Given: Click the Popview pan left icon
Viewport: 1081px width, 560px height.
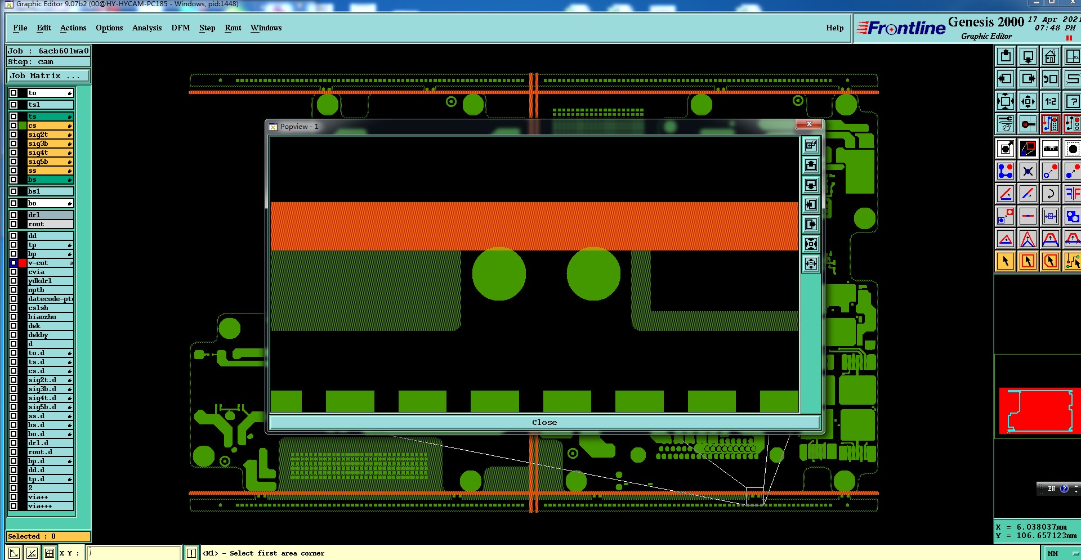Looking at the screenshot, I should tap(811, 204).
